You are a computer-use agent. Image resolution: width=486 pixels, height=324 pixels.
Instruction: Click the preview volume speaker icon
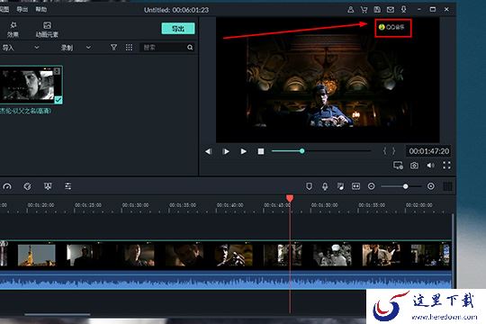430,166
